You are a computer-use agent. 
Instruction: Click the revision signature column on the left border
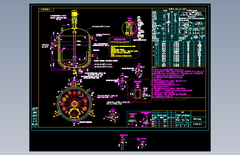(x=35, y=117)
